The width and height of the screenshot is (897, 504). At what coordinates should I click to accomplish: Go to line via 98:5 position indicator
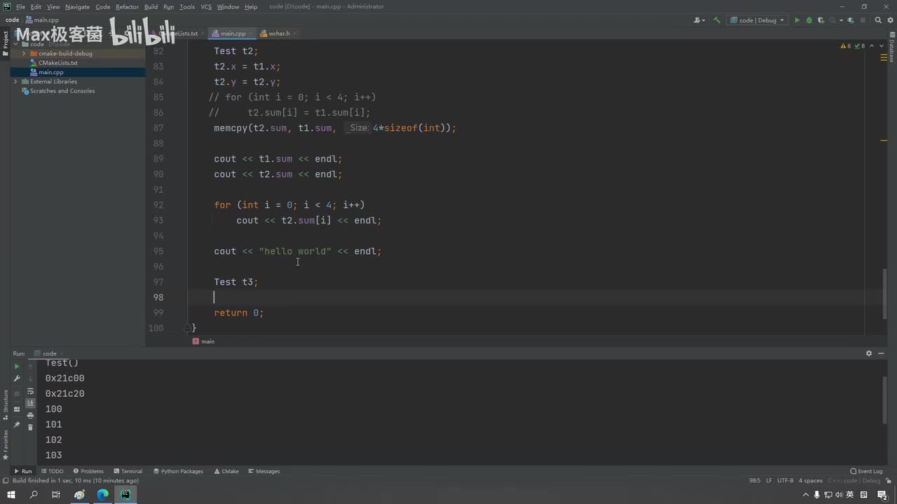point(755,481)
